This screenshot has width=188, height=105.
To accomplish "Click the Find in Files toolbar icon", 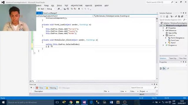I will (58, 9).
